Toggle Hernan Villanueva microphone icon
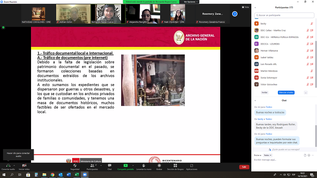The image size is (317, 178). [308, 51]
